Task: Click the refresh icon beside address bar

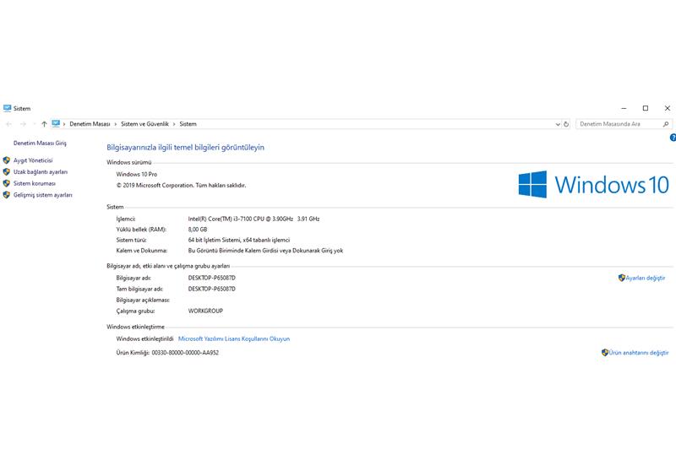Action: [x=566, y=124]
